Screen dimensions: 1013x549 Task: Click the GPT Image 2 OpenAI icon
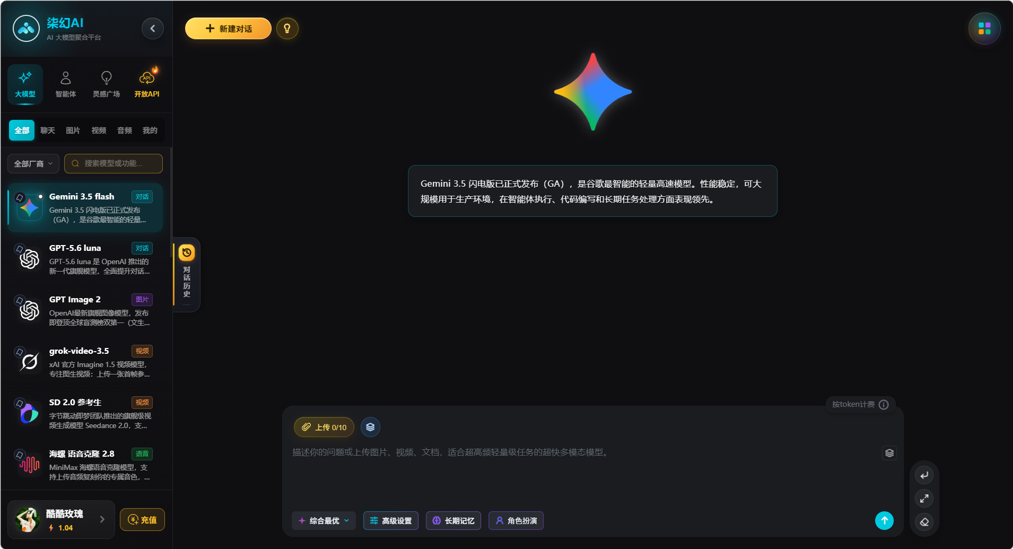30,311
